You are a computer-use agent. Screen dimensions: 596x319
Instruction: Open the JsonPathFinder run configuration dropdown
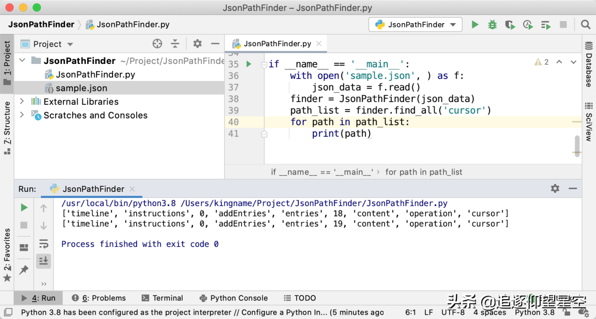pyautogui.click(x=416, y=25)
